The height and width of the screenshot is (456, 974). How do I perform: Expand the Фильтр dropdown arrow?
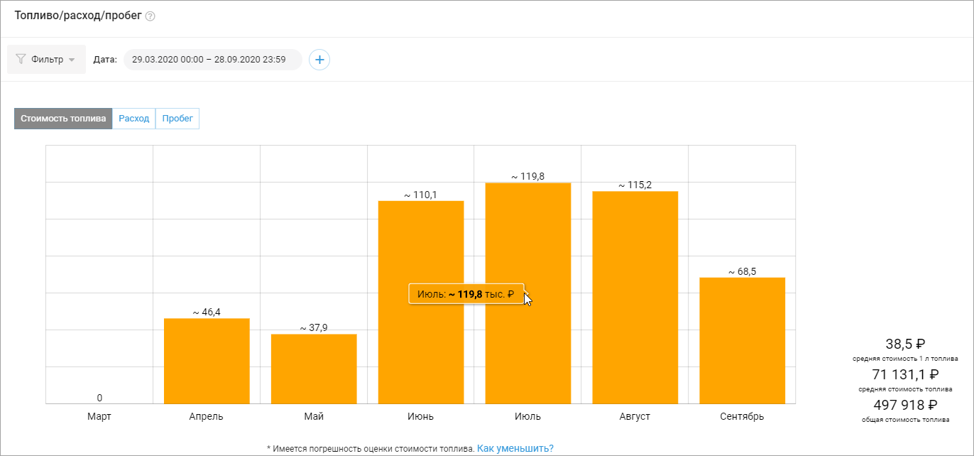[72, 60]
